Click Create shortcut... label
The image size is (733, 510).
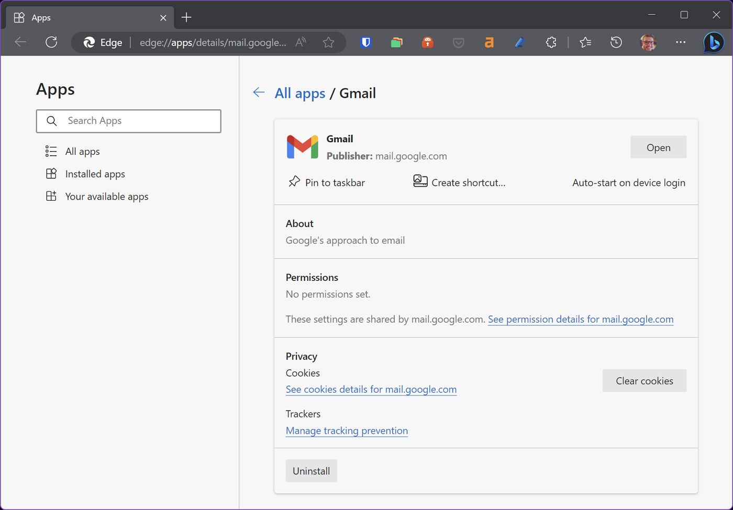pos(469,183)
